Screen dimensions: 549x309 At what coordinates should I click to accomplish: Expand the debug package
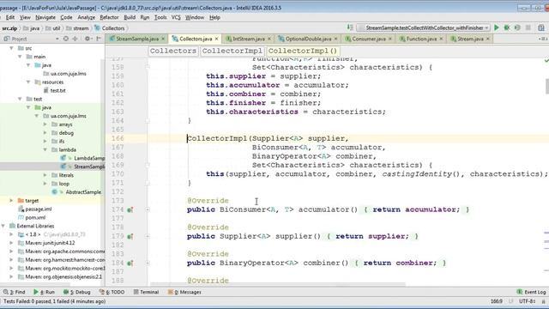click(x=45, y=133)
